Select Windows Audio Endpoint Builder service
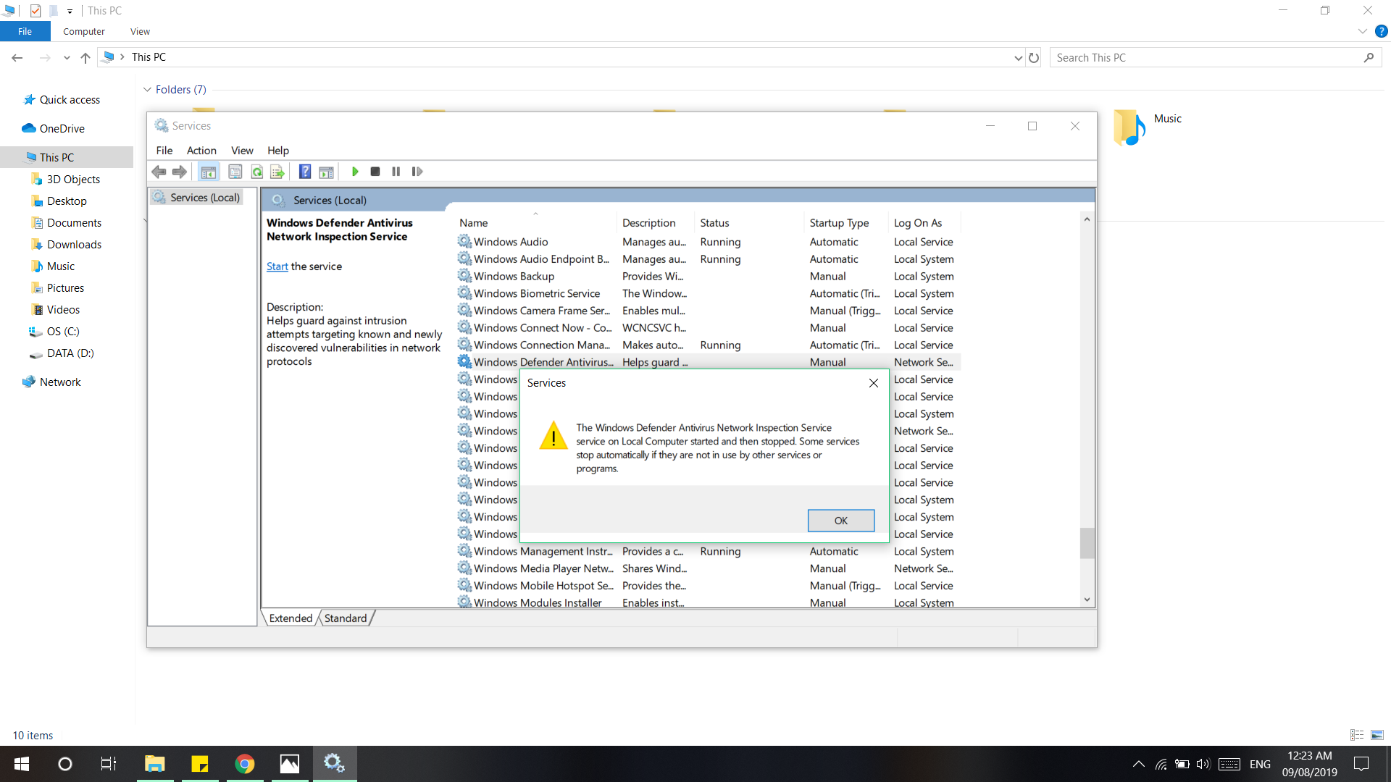1391x782 pixels. click(x=709, y=259)
